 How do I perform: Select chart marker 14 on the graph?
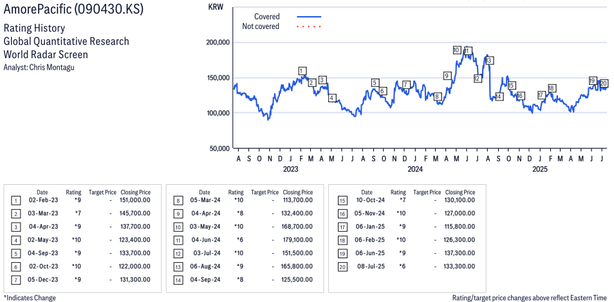(x=499, y=97)
